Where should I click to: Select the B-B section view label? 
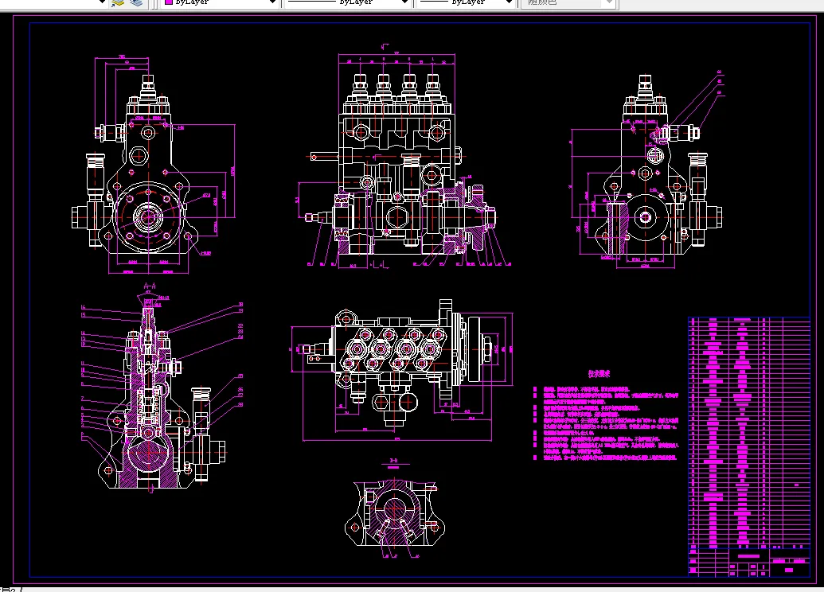[x=393, y=461]
